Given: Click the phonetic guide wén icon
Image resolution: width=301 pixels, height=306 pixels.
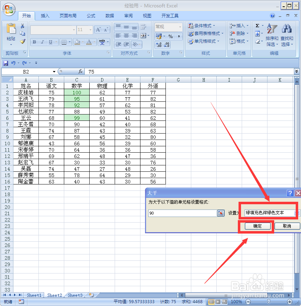Looking at the screenshot, I should pyautogui.click(x=102, y=42).
